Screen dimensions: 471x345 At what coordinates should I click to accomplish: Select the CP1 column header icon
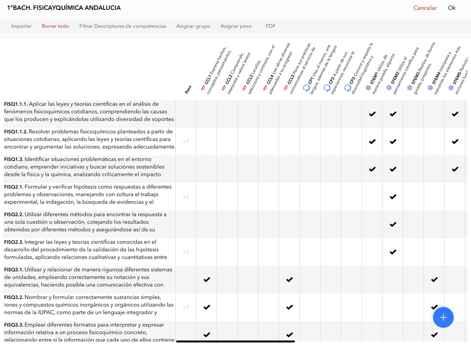point(306,88)
